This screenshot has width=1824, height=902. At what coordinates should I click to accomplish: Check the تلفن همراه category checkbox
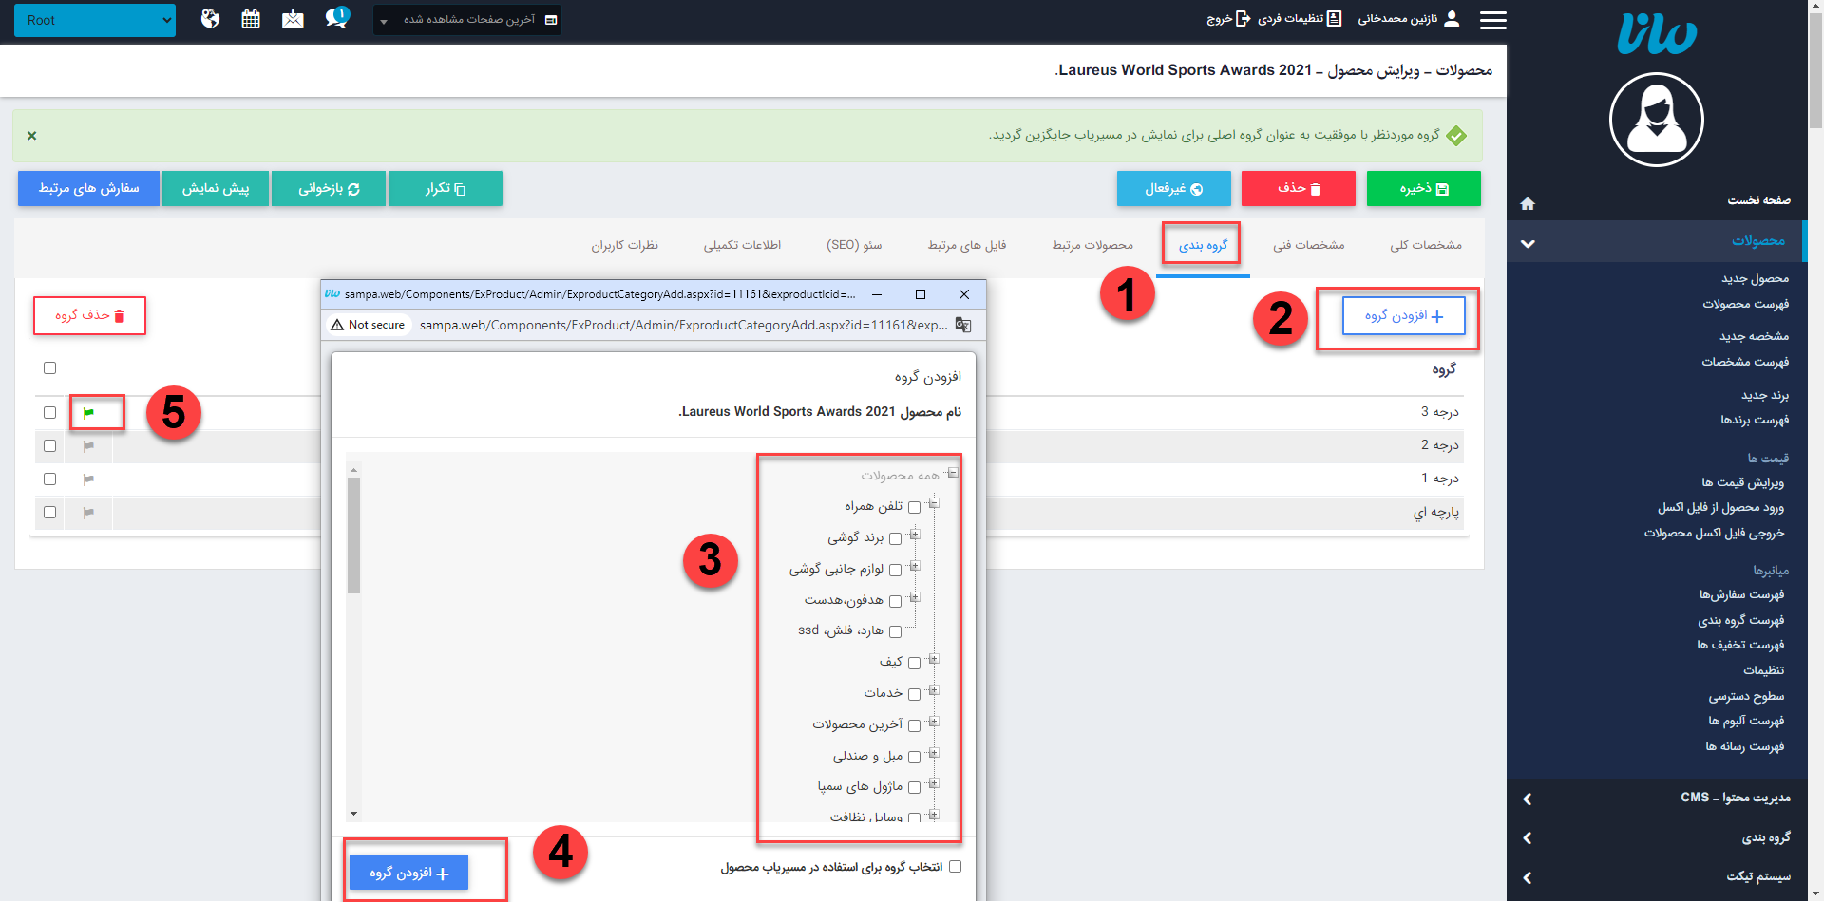click(x=914, y=507)
